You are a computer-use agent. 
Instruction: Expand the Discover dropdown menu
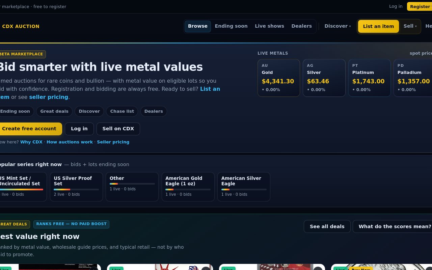pyautogui.click(x=337, y=26)
